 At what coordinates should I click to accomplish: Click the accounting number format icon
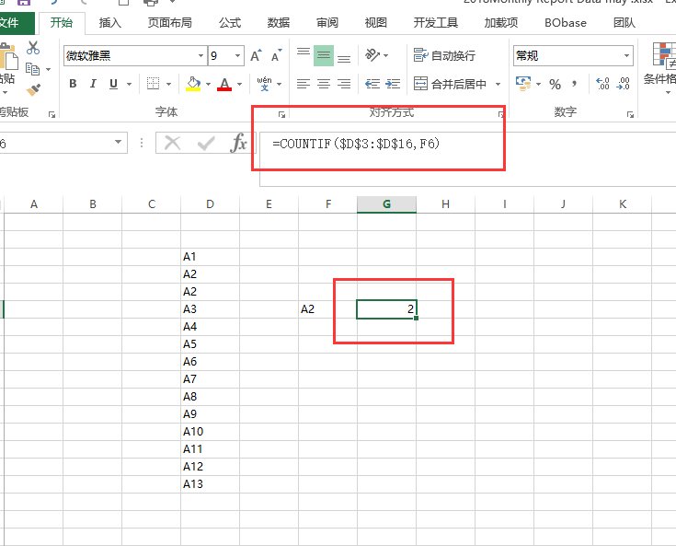pos(523,83)
